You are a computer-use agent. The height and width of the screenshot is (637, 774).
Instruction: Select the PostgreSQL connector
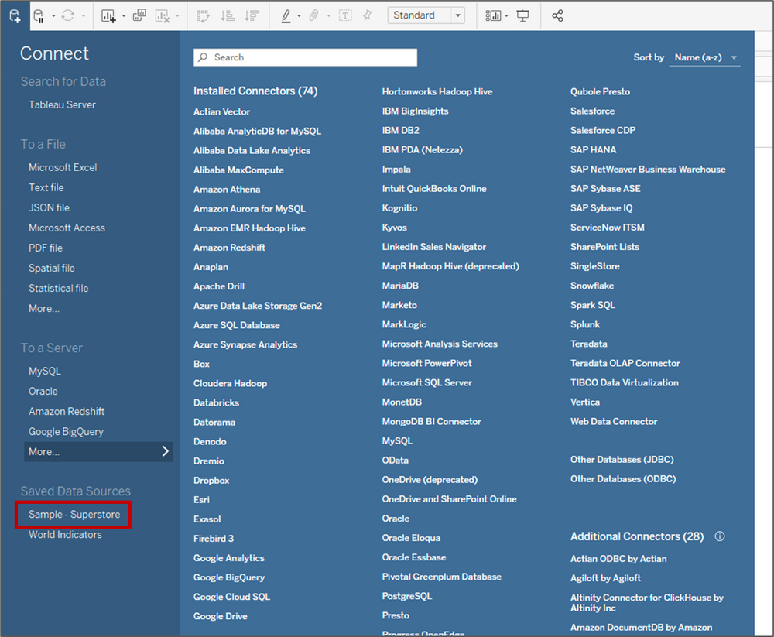407,596
